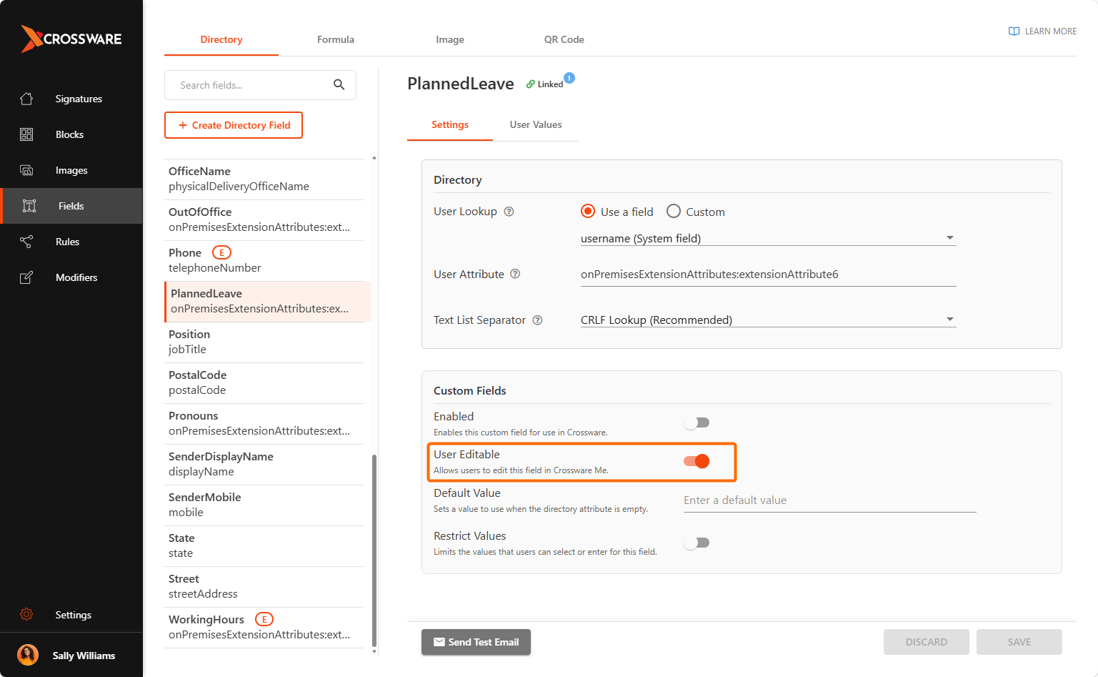
Task: Click the User Attribute text field
Action: 768,275
